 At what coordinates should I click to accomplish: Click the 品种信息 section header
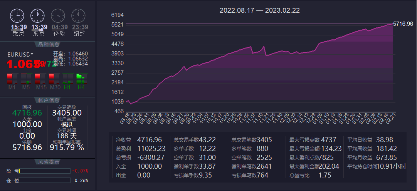pyautogui.click(x=49, y=44)
